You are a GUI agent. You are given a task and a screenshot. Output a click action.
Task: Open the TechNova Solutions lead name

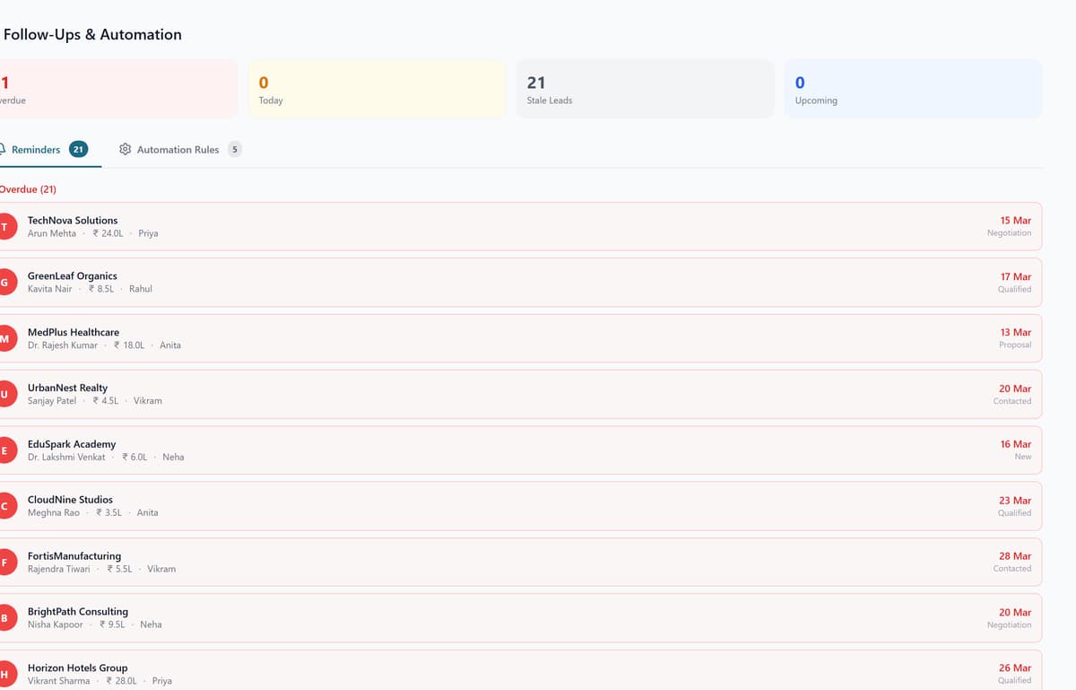click(73, 220)
